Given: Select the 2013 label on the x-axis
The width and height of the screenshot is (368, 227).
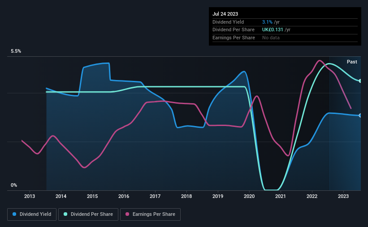Looking at the screenshot, I should [x=30, y=196].
